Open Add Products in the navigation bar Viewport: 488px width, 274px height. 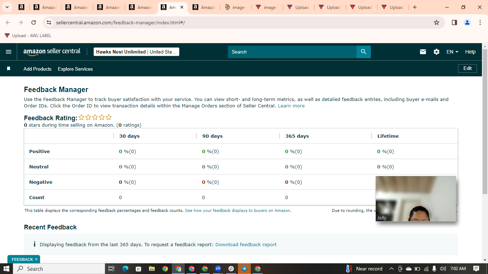pos(38,69)
